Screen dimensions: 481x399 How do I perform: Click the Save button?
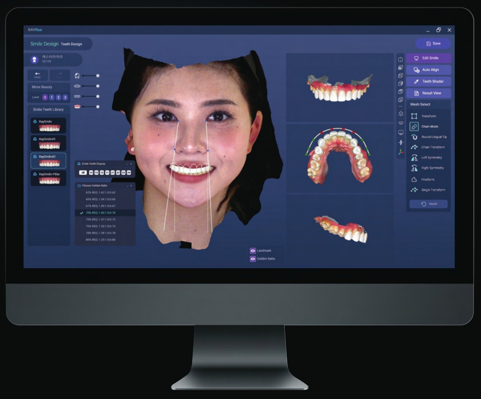click(x=433, y=44)
